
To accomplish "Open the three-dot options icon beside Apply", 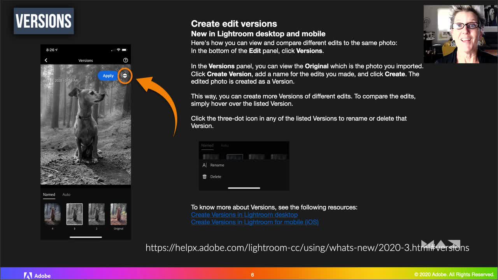I will click(125, 76).
